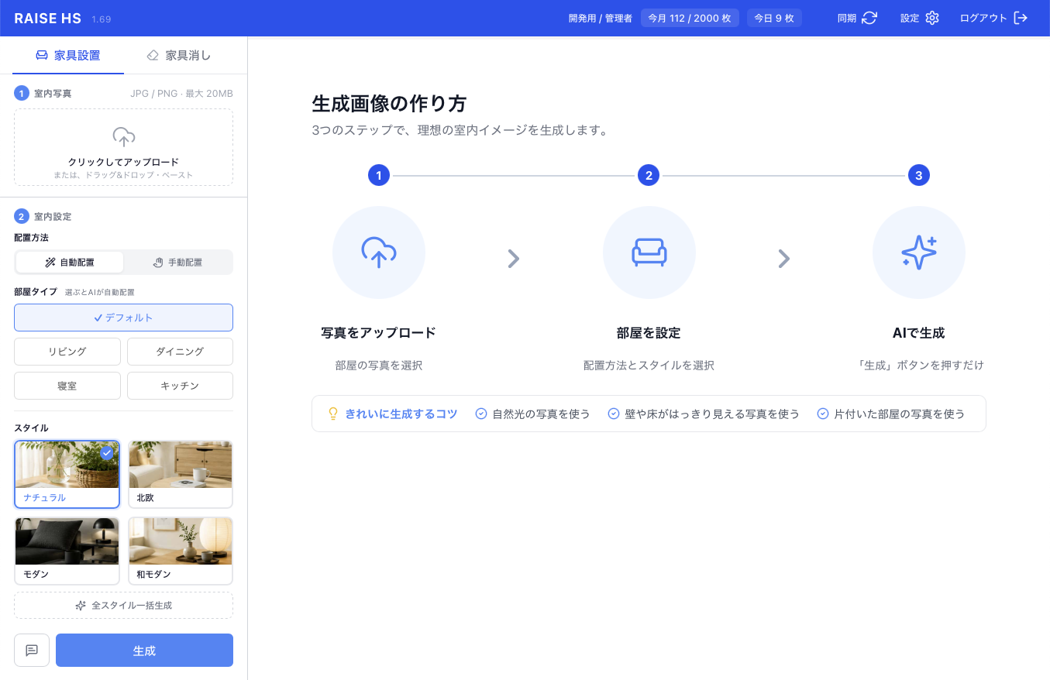Image resolution: width=1050 pixels, height=680 pixels.
Task: Select the ナチュラル style thumbnail
Action: point(67,474)
